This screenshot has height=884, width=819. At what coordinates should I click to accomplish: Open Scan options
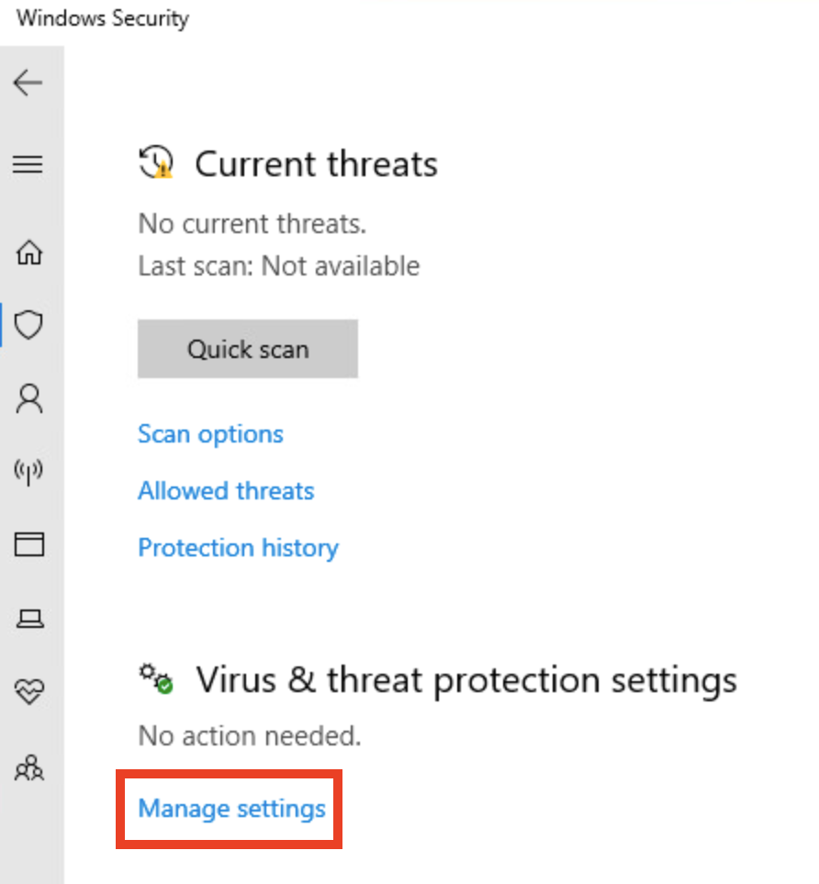(x=209, y=433)
